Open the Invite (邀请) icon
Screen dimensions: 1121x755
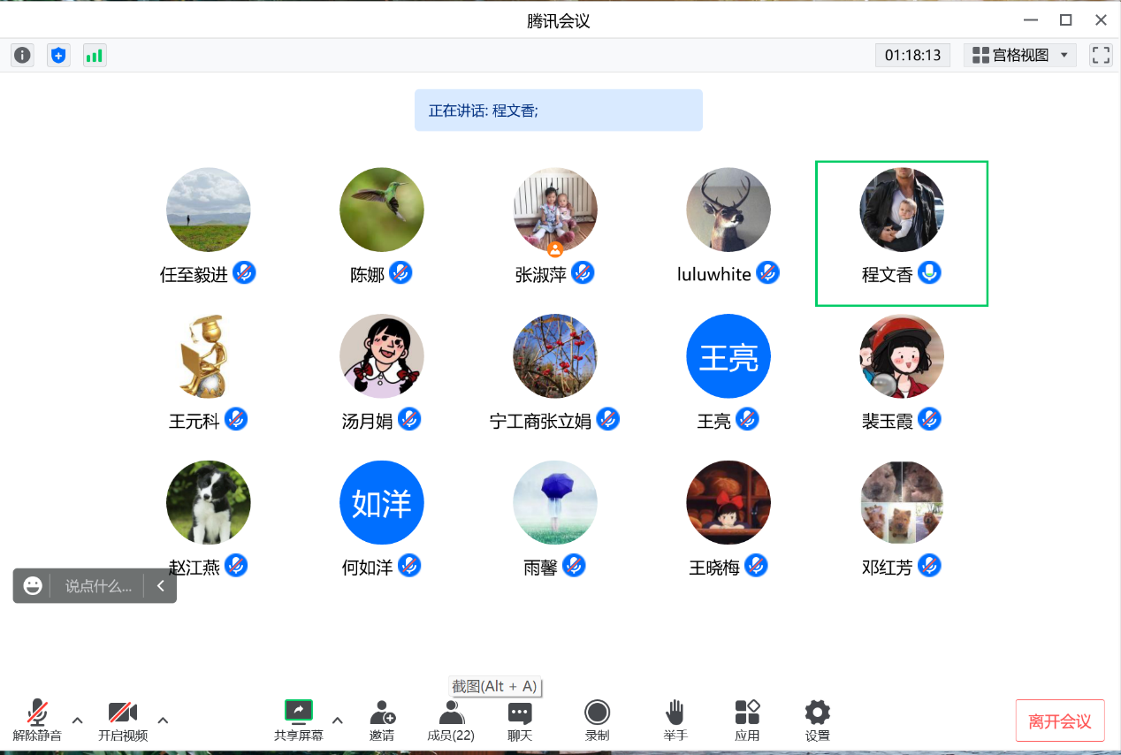382,720
